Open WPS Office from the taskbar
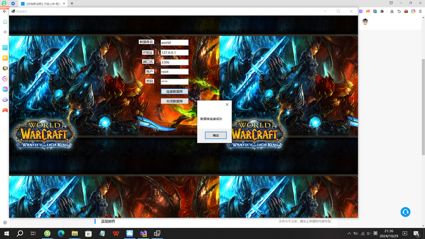The image size is (425, 239). point(116,233)
